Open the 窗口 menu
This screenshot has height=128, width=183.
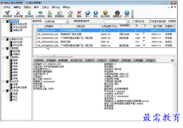coord(56,7)
